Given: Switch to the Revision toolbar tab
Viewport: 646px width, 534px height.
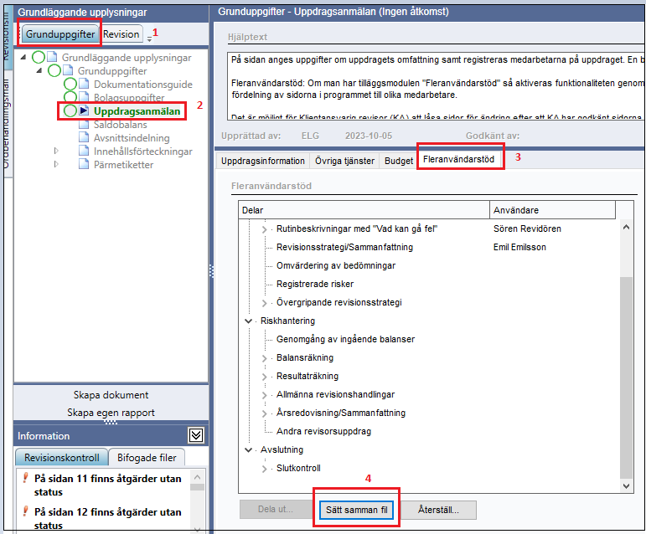Looking at the screenshot, I should tap(121, 34).
